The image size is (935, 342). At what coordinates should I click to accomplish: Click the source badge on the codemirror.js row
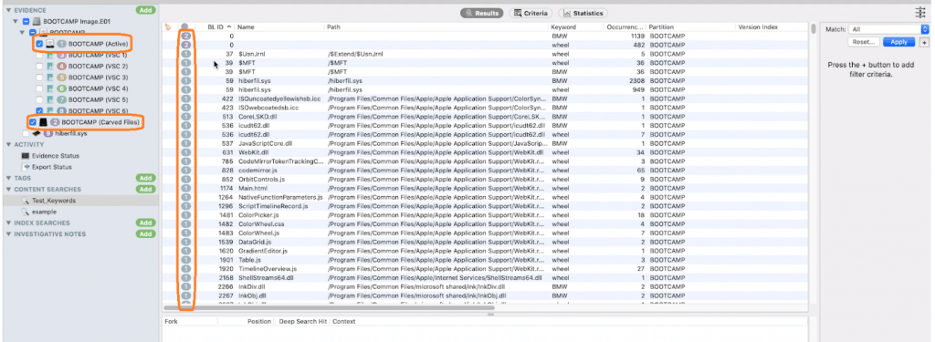coord(185,170)
